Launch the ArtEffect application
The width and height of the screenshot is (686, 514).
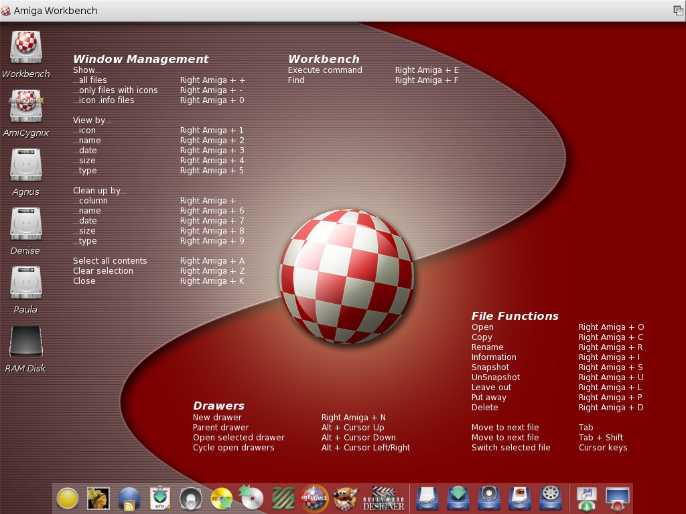point(314,499)
